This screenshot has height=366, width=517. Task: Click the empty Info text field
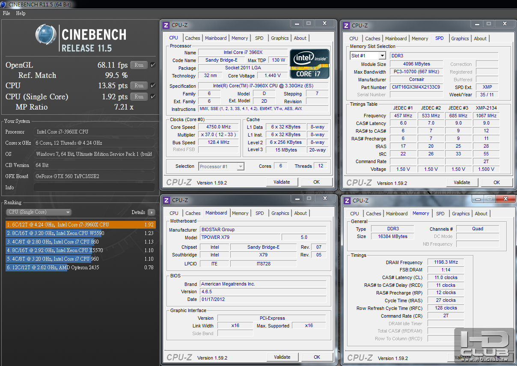(x=94, y=187)
